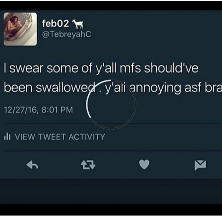Click the word 'mfs' in first line
This screenshot has width=222, height=222.
click(x=130, y=68)
